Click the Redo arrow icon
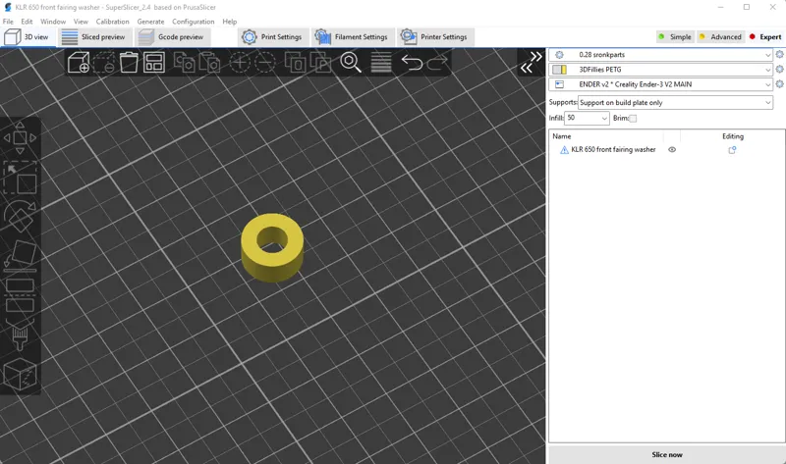Screen dimensions: 786x464 point(437,63)
